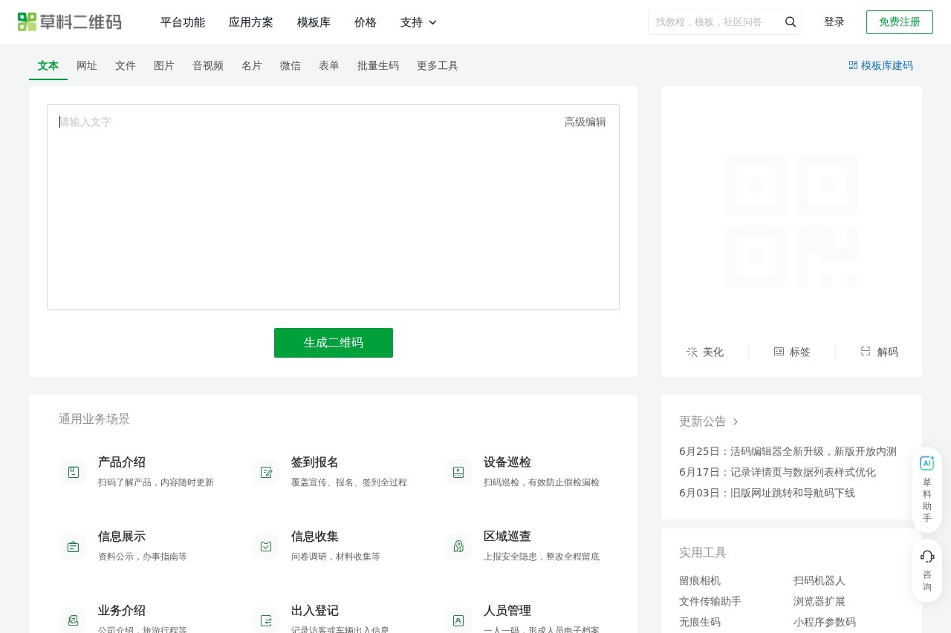Click the 签到报名 title
This screenshot has height=633, width=951.
point(315,462)
